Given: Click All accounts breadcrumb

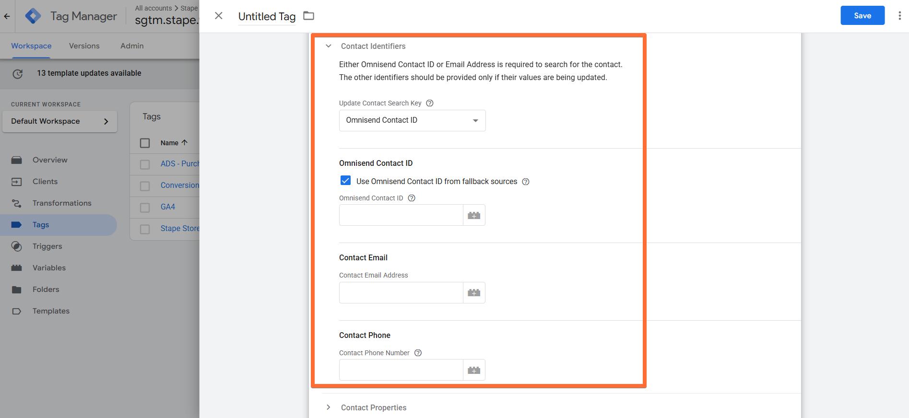Looking at the screenshot, I should [x=153, y=8].
